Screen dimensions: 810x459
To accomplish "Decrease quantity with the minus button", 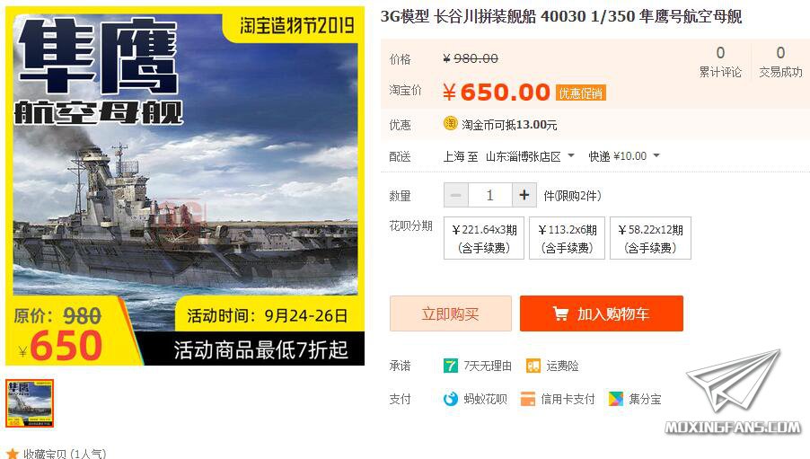I will click(x=456, y=196).
